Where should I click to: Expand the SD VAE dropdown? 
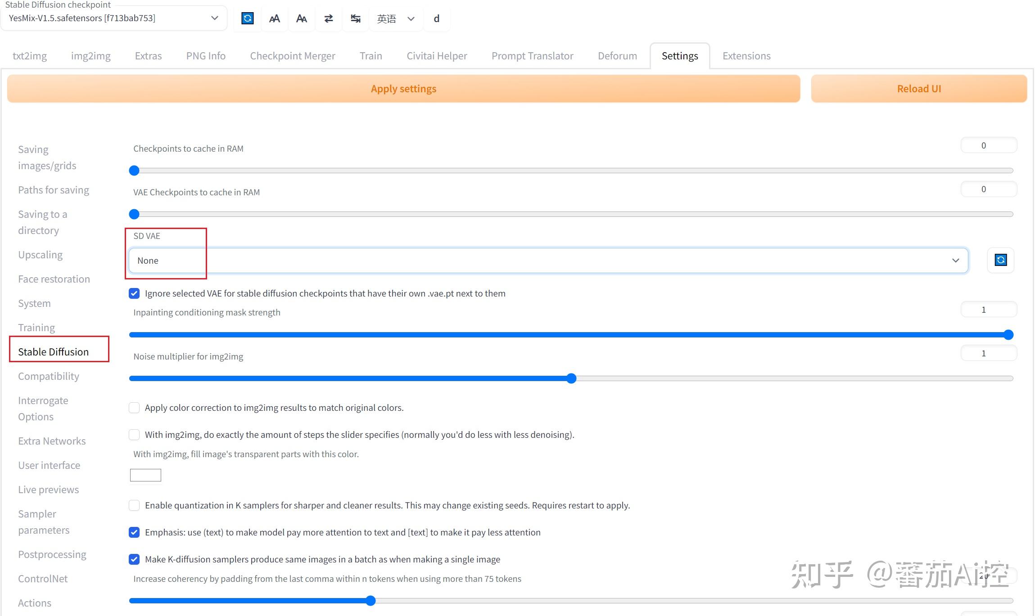[x=548, y=261]
